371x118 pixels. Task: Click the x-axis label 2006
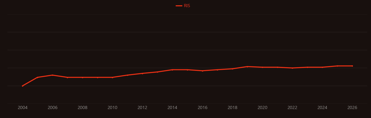point(52,108)
